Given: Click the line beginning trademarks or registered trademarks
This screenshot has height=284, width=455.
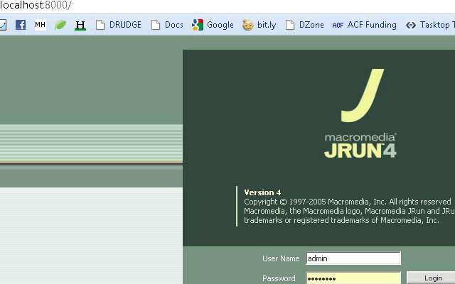Looking at the screenshot, I should [x=341, y=220].
